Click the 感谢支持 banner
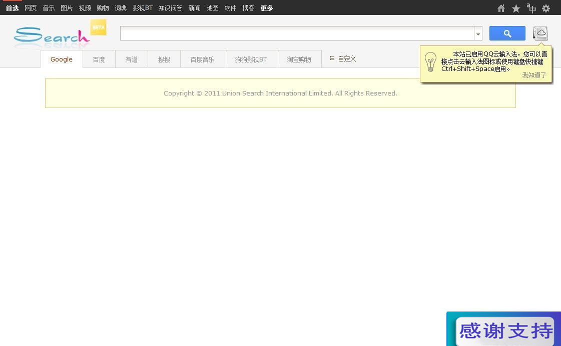The width and height of the screenshot is (561, 346). 504,329
